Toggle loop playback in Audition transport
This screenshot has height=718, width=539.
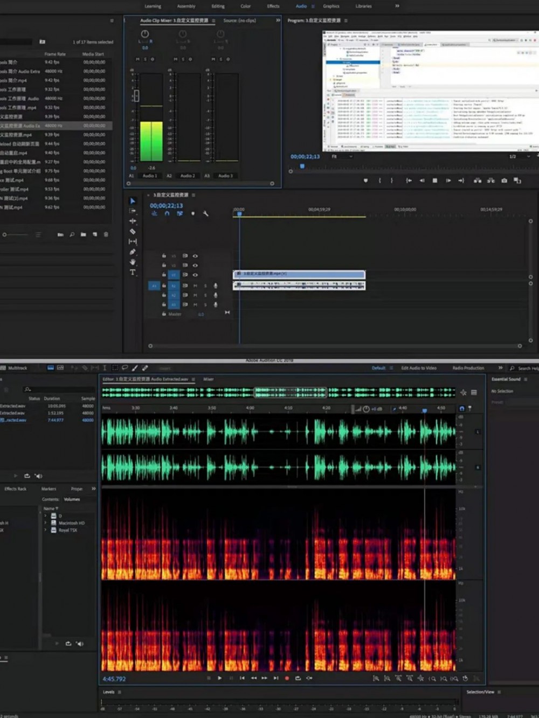[298, 678]
